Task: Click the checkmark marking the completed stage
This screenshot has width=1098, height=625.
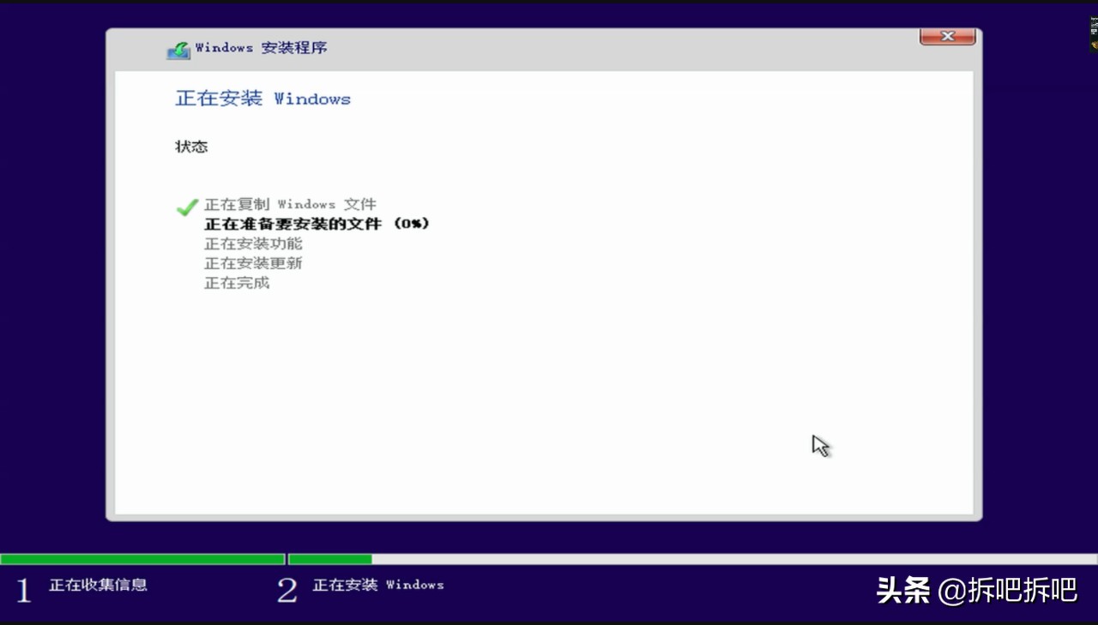Action: (x=186, y=207)
